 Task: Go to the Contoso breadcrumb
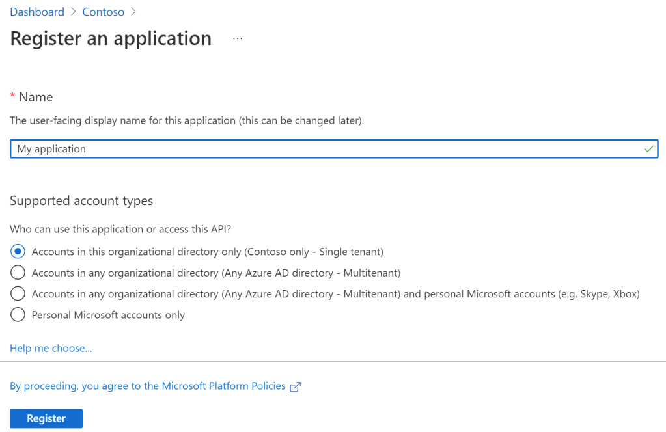pos(103,12)
